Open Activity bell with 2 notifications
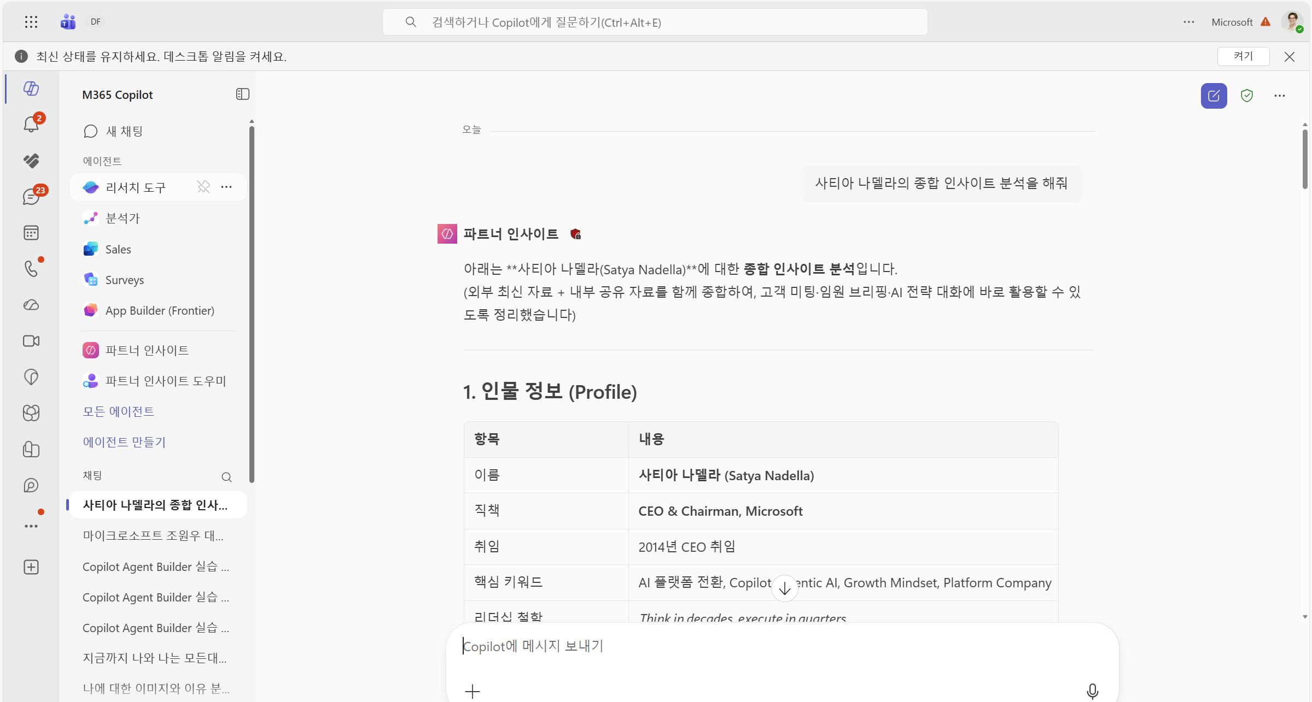Screen dimensions: 1312x702 [x=31, y=124]
